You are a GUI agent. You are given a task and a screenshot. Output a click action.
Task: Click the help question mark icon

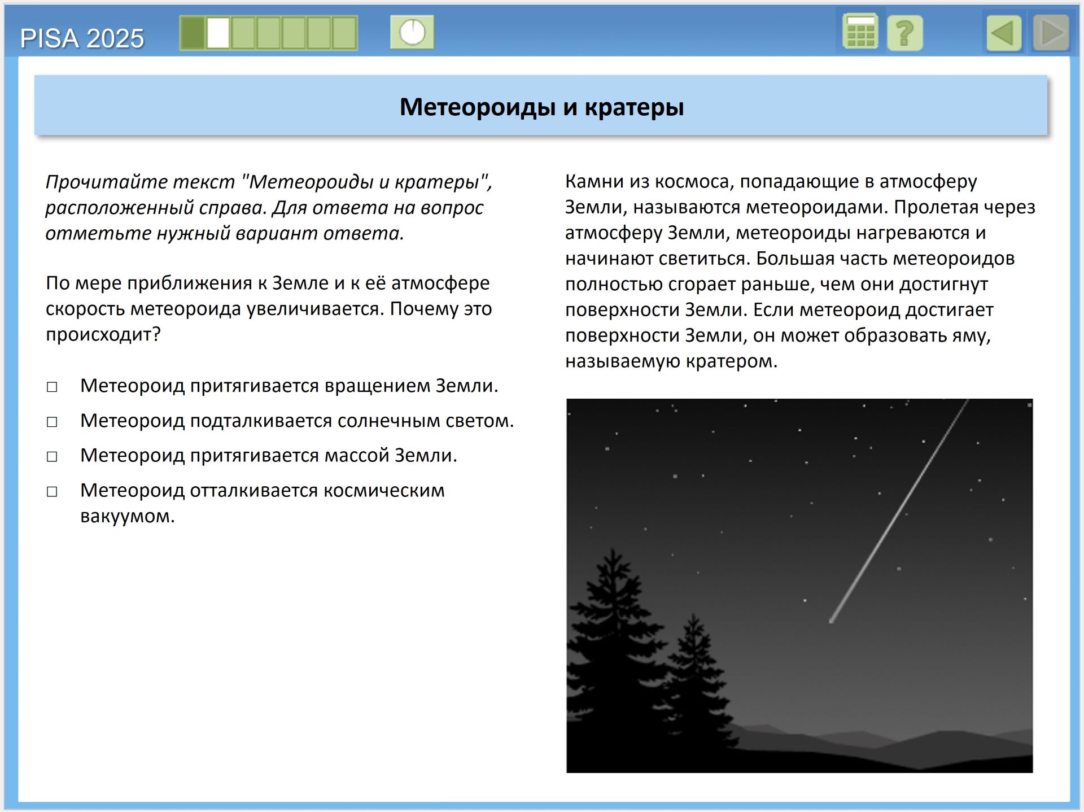(x=904, y=33)
